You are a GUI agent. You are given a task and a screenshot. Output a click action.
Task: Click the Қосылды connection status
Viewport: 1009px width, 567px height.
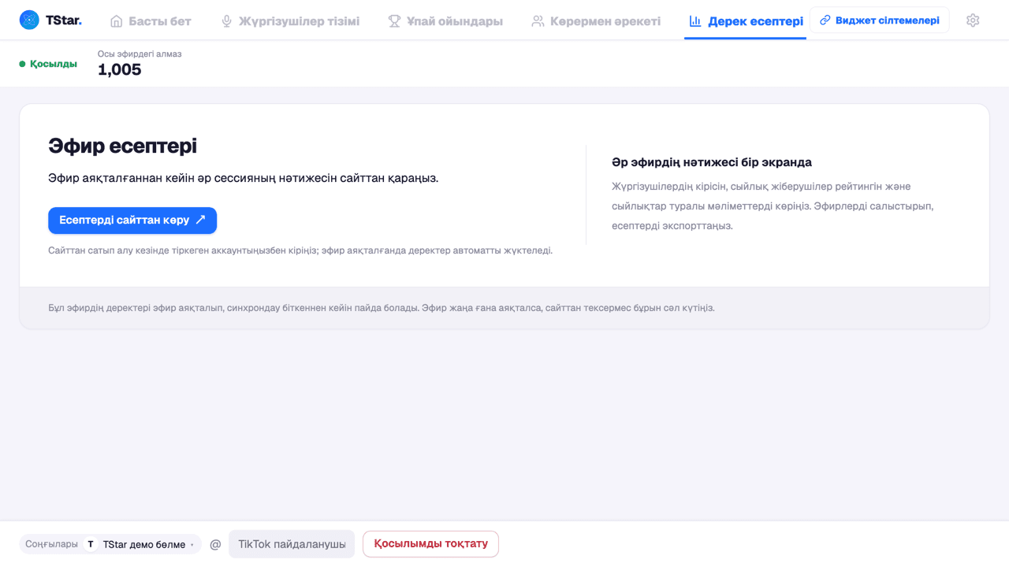click(x=48, y=64)
